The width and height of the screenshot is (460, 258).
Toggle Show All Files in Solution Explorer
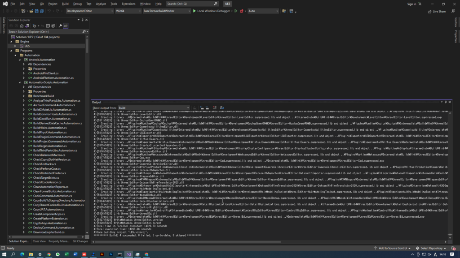coord(53,26)
